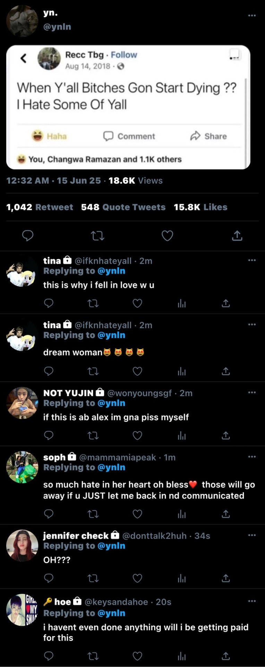The image size is (265, 667).
Task: Go back using Facebook post's back chevron
Action: [x=24, y=58]
